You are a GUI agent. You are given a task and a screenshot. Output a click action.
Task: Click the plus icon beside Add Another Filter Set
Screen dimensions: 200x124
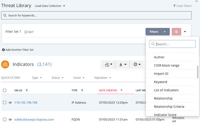[3, 50]
